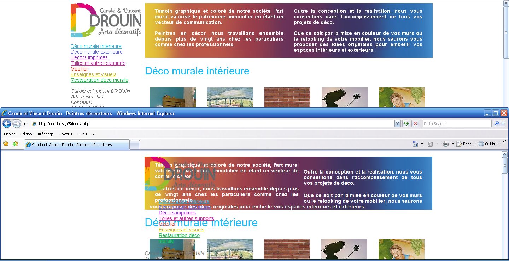This screenshot has width=509, height=261.
Task: Open the recent pages dropdown beside Forward
Action: [x=24, y=124]
